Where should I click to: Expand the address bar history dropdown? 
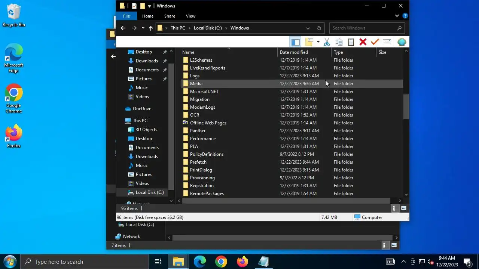tap(308, 28)
